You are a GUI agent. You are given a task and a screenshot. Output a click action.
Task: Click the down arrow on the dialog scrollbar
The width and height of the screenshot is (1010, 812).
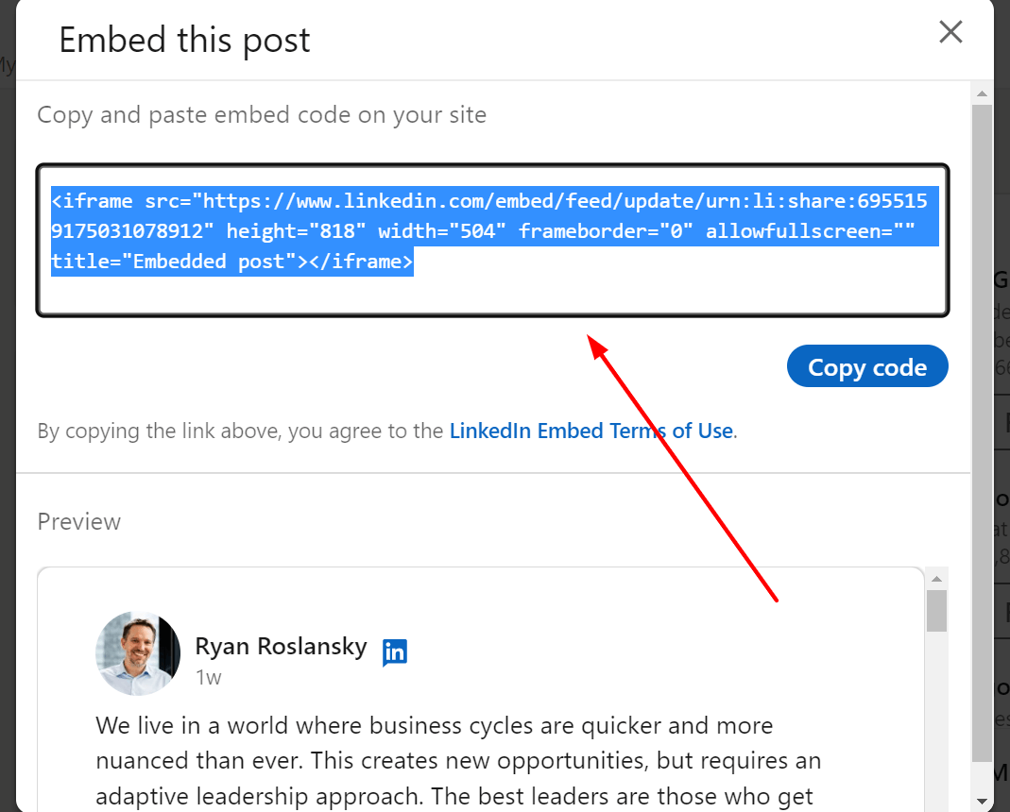click(981, 801)
